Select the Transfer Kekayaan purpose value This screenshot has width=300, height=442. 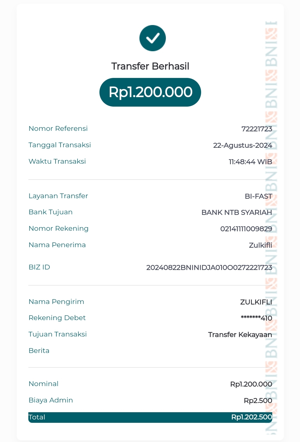coord(240,335)
